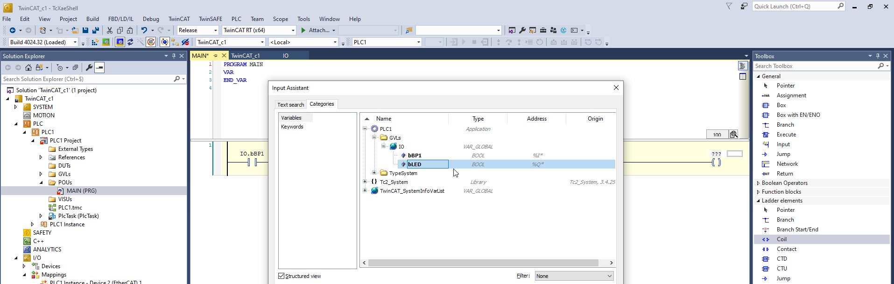Click the Home icon in Solution Explorer
This screenshot has height=284, width=894.
(x=28, y=68)
